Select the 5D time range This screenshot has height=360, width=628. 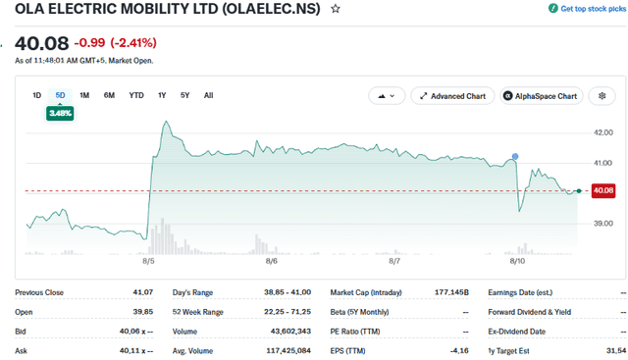click(x=60, y=95)
